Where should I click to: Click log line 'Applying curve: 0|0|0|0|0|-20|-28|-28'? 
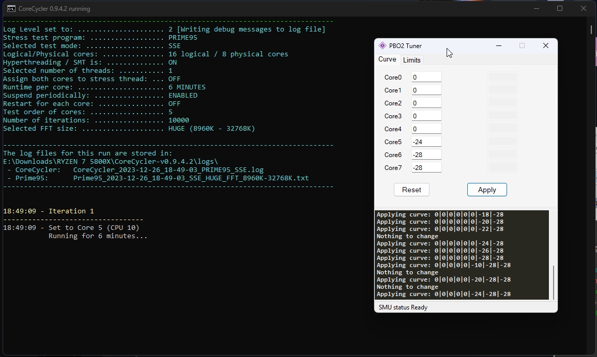coord(443,280)
